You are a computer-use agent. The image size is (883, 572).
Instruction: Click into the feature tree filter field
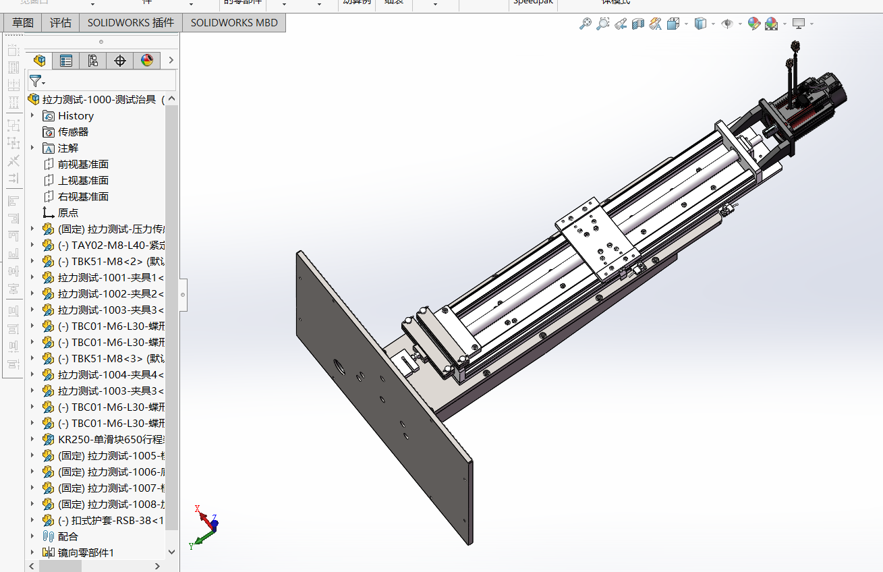[102, 81]
